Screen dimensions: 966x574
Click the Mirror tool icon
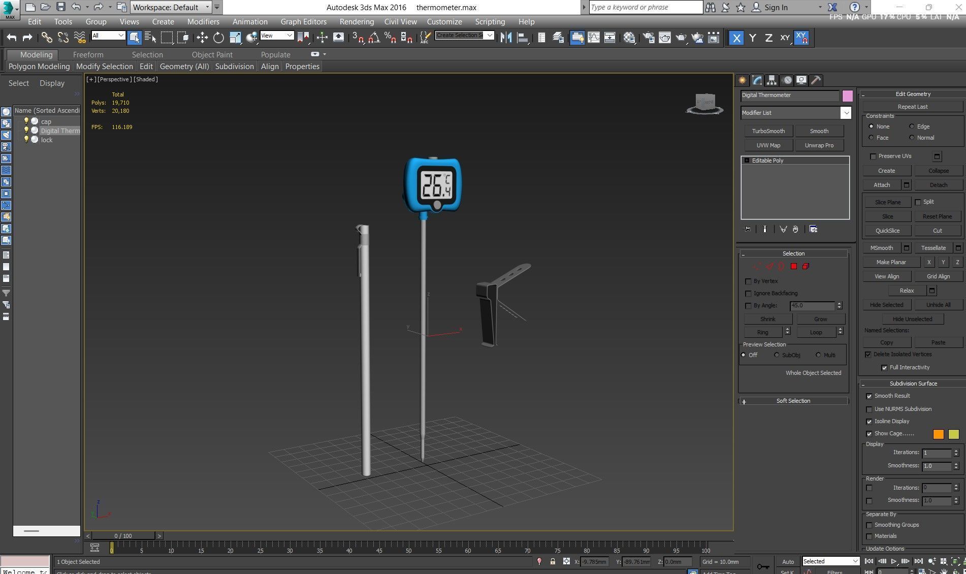tap(506, 38)
